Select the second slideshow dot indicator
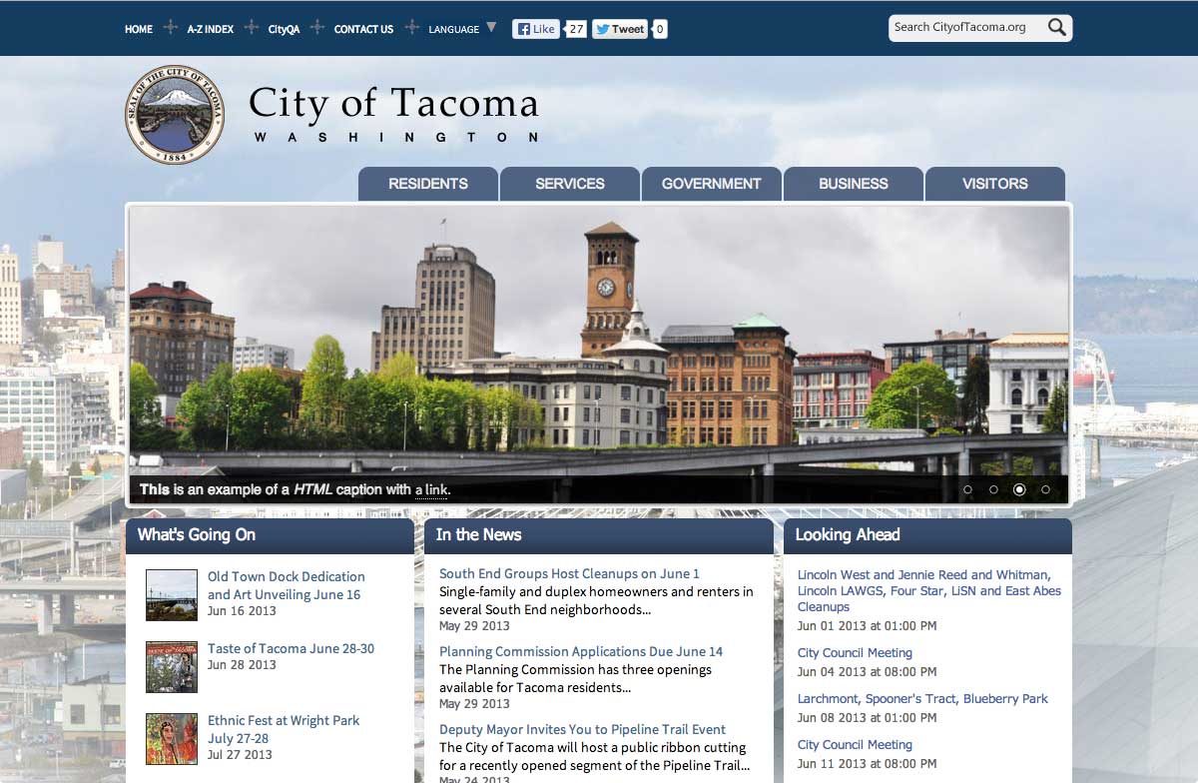The height and width of the screenshot is (783, 1198). [993, 489]
